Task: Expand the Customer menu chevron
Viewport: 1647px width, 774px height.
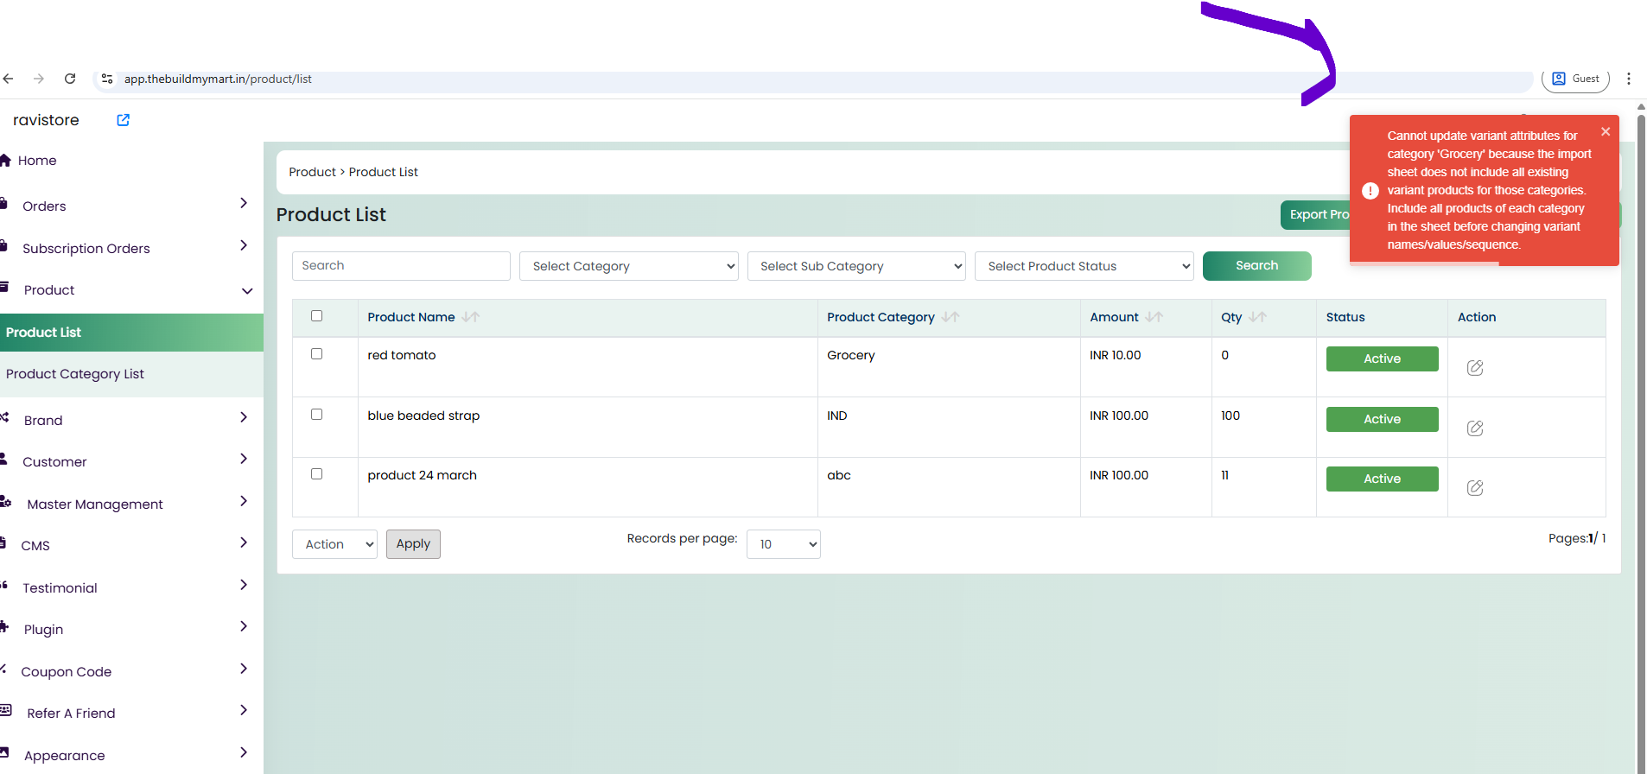Action: [x=244, y=459]
